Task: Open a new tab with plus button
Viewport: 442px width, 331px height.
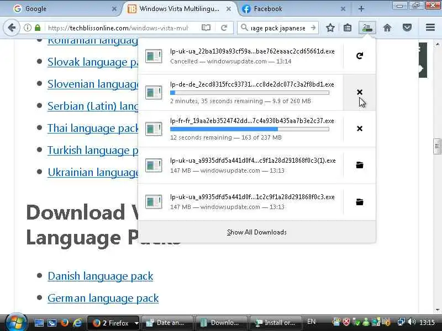Action: (x=361, y=9)
